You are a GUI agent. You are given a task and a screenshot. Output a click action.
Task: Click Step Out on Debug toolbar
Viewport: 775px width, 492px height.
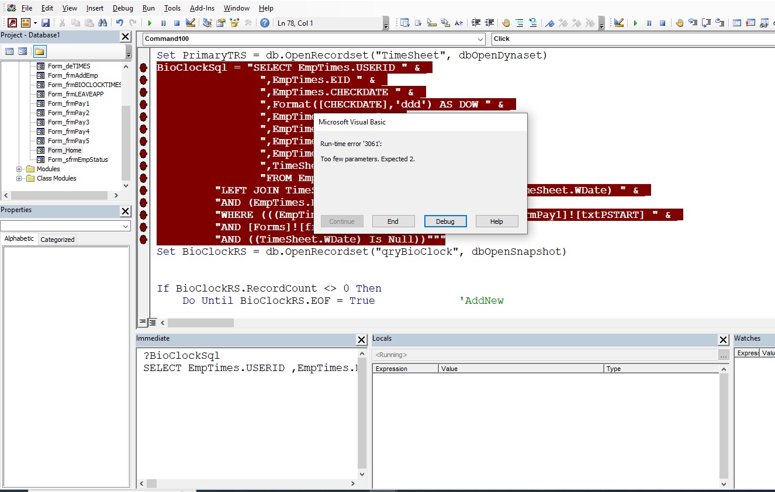tap(720, 23)
